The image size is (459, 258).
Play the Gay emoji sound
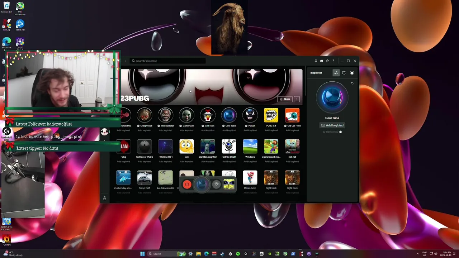(x=187, y=147)
